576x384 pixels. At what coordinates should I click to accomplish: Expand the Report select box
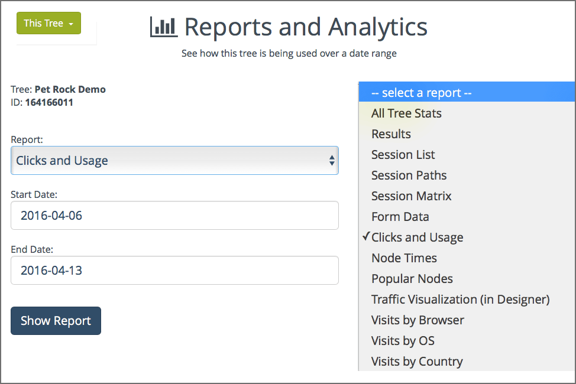[x=174, y=161]
